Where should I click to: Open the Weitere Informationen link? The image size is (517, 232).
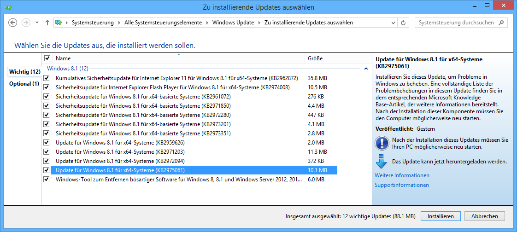coord(402,175)
